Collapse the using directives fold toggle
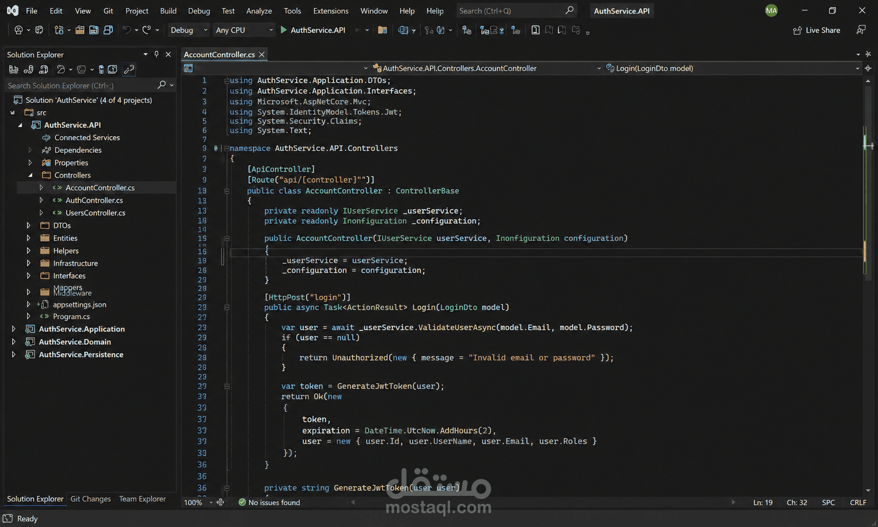Image resolution: width=878 pixels, height=527 pixels. pos(227,80)
